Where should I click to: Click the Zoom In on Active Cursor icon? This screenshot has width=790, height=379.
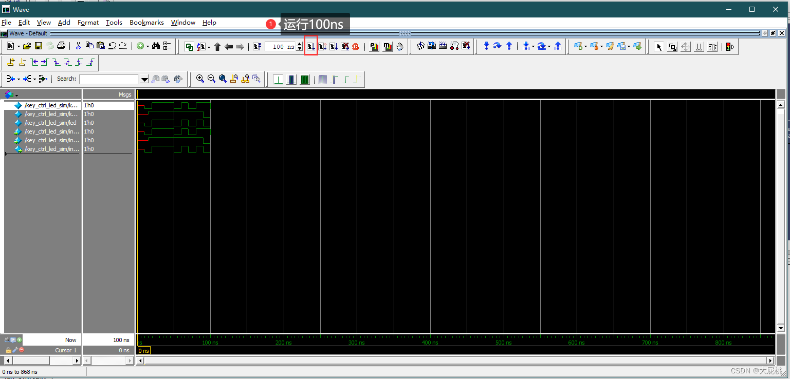pos(234,79)
